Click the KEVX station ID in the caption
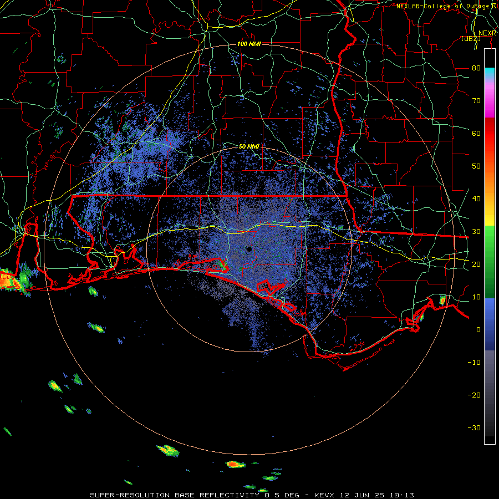This screenshot has width=499, height=499. 324,495
